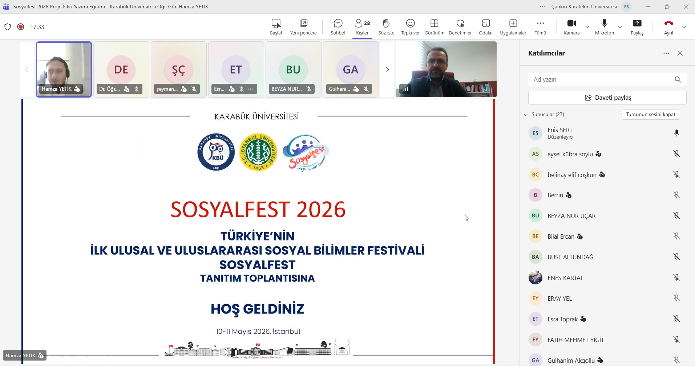Screen dimensions: 695x366
Task: Open Katılımcılar panel more options
Action: point(666,53)
